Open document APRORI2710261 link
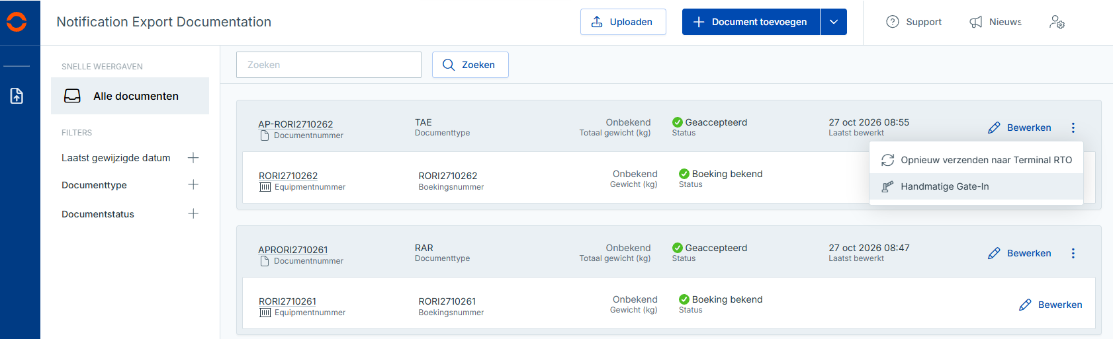Image resolution: width=1113 pixels, height=339 pixels. point(293,250)
